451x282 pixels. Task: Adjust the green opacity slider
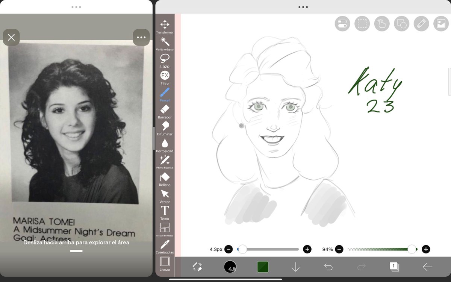(382, 249)
